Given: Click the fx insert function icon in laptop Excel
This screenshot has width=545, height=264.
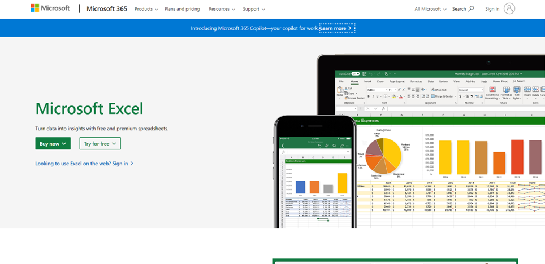Looking at the screenshot, I should pyautogui.click(x=383, y=108).
